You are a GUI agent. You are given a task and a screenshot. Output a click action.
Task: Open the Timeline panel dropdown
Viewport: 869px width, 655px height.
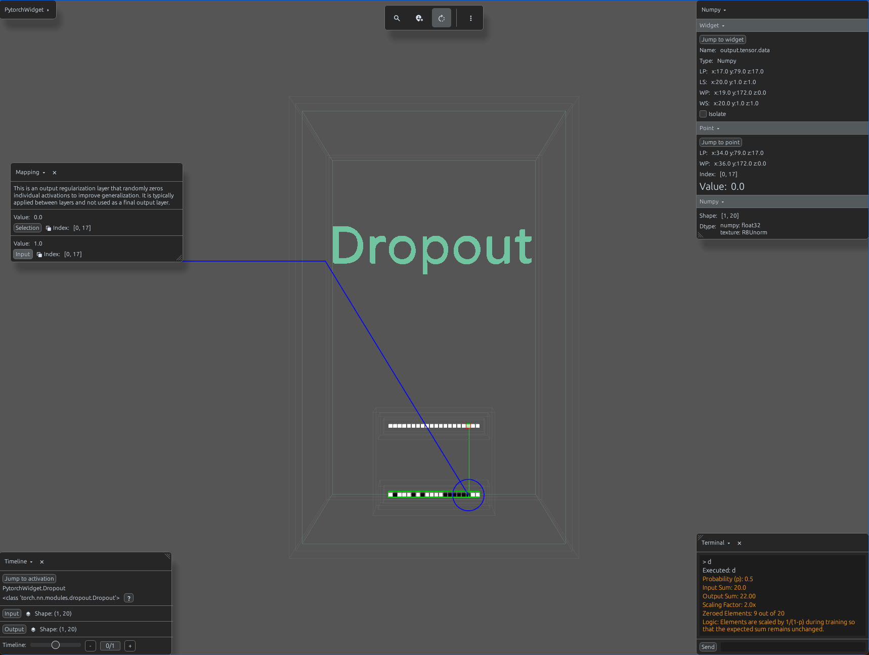point(19,562)
